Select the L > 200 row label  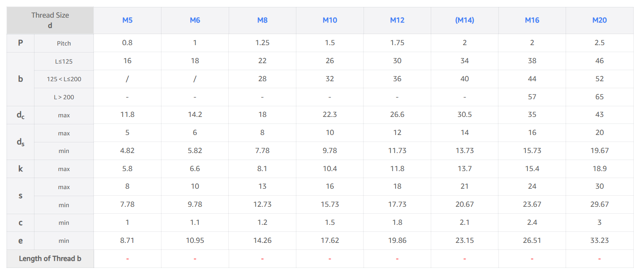tap(64, 97)
